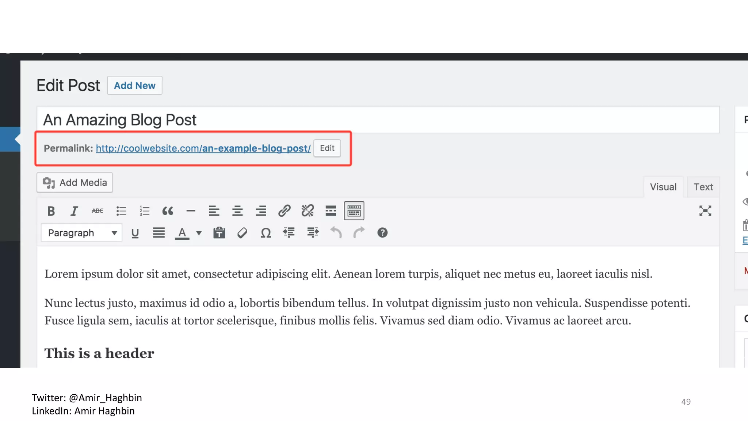Toggle bold formatting in editor toolbar
The image size is (748, 421).
(x=51, y=211)
